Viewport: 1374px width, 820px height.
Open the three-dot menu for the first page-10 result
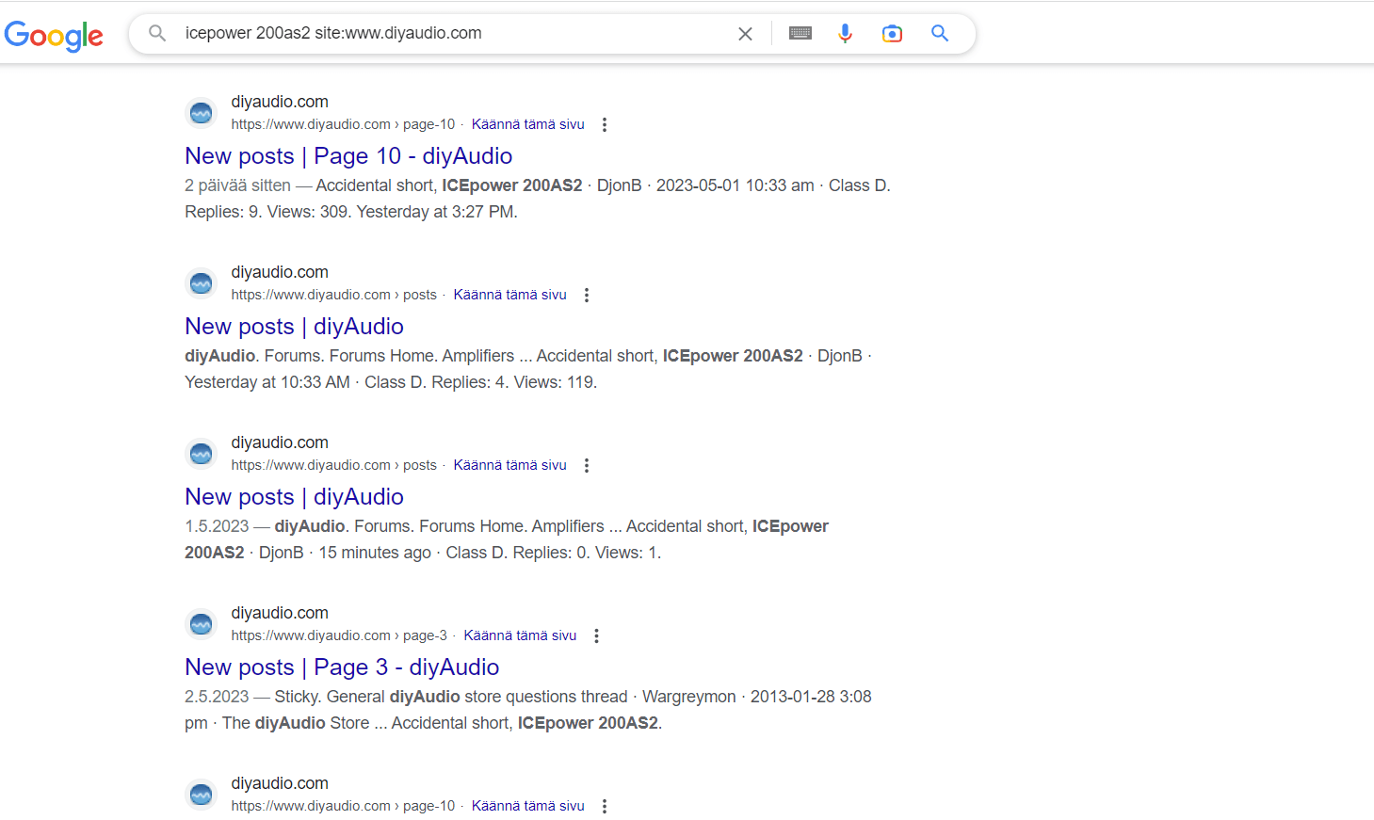click(x=605, y=124)
